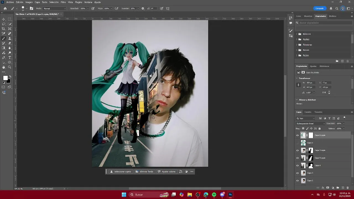Open Spotify from the taskbar

point(214,195)
